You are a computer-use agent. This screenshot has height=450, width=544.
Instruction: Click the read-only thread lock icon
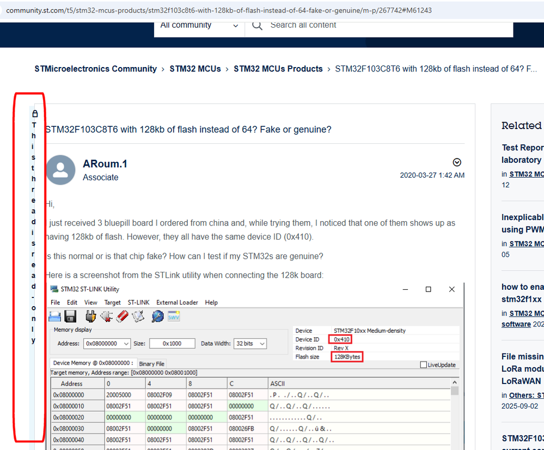[35, 113]
